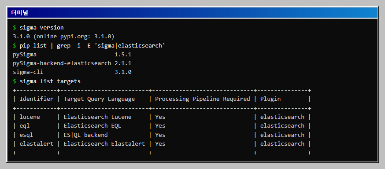Click the prompt before 'sigma version'
This screenshot has width=385, height=169.
(x=15, y=27)
